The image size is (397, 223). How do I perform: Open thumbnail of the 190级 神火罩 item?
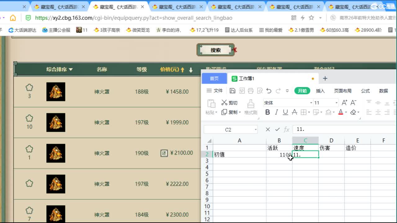click(56, 153)
